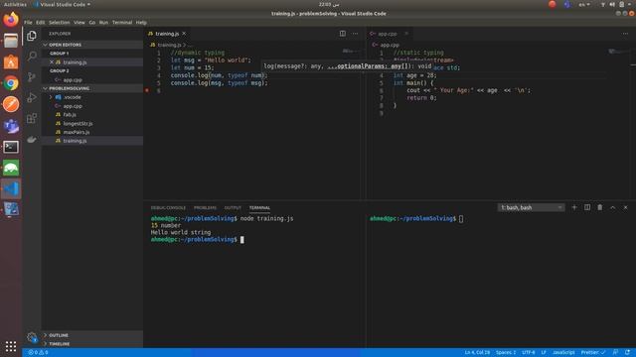Close training.js in Open Editors list

click(x=52, y=62)
